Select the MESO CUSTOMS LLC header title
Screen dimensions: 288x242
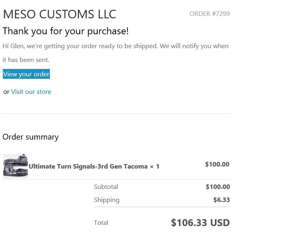[x=60, y=14]
